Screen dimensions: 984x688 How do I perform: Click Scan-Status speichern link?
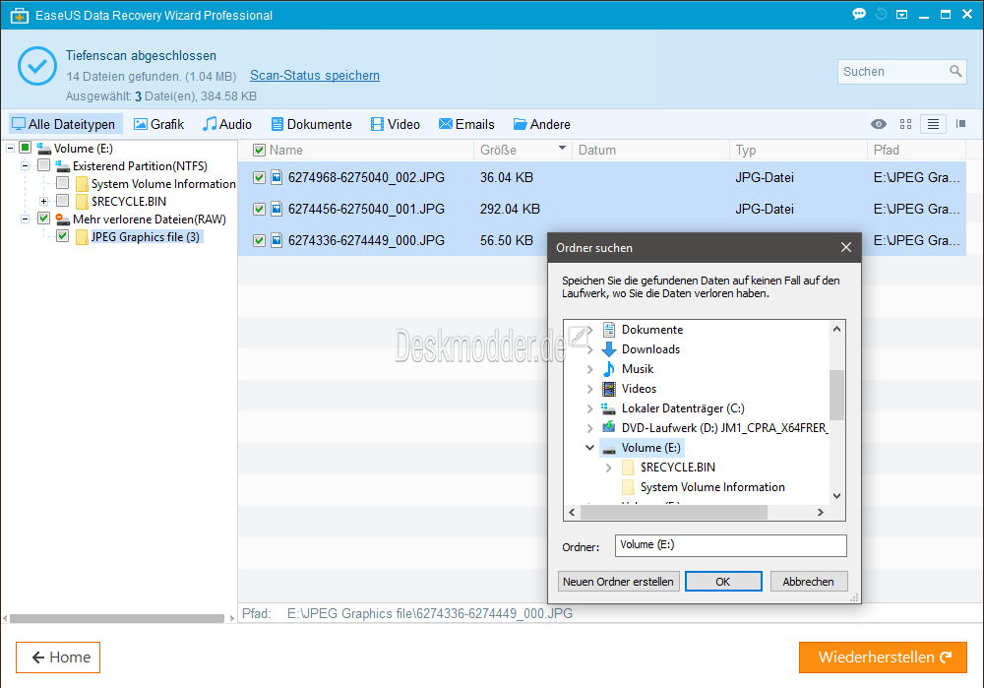[x=315, y=76]
